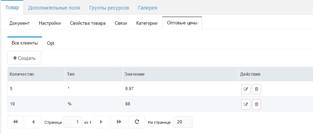Switch to the Opt client tab
Viewport: 313px width, 134px height.
51,43
